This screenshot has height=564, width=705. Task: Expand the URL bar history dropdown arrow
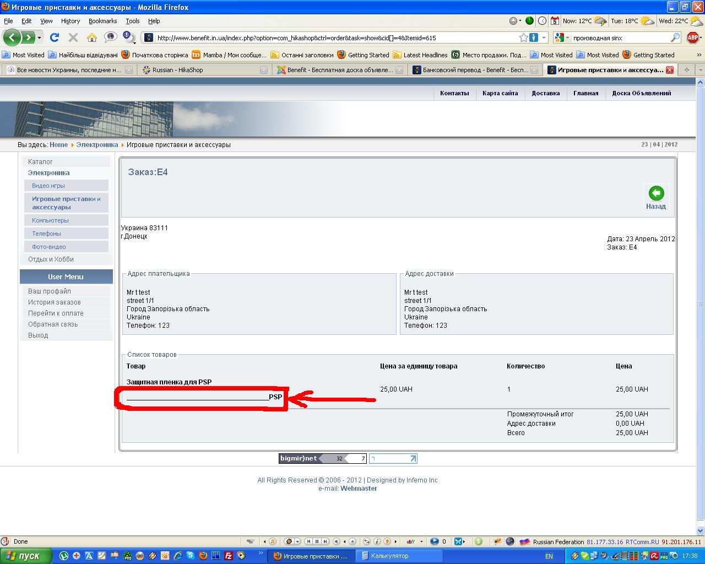[x=544, y=37]
